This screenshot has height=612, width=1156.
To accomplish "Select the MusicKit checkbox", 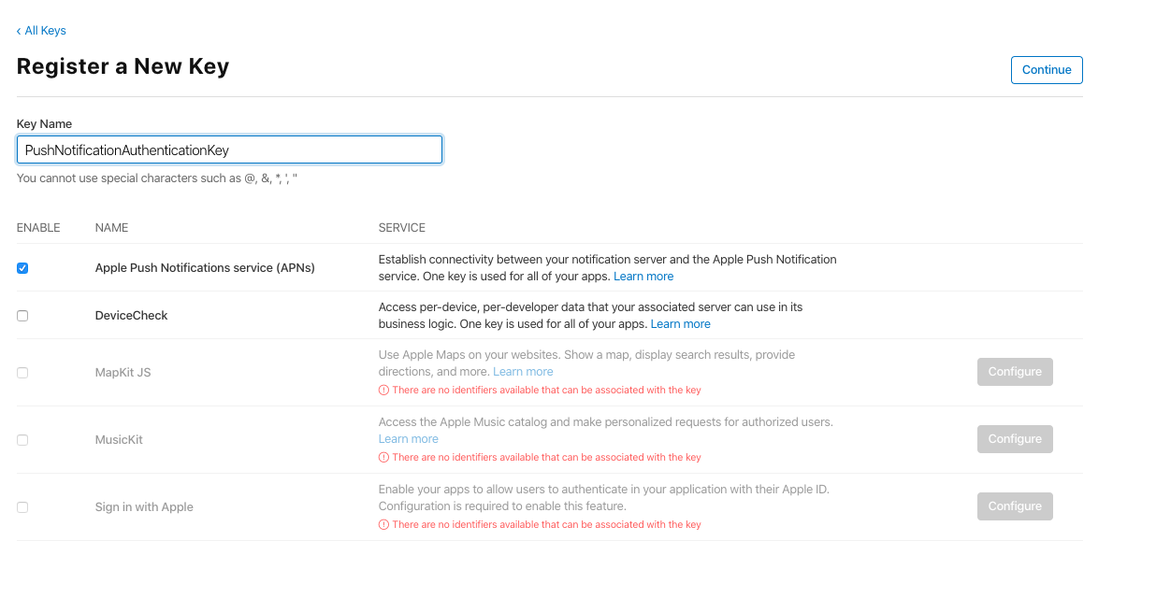I will tap(22, 440).
